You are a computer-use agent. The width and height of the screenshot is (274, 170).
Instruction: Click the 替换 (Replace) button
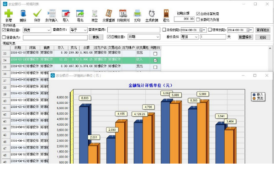coord(96,37)
